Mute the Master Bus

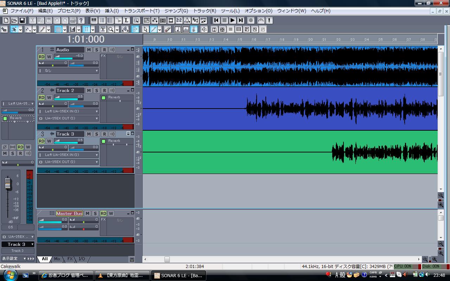point(88,214)
